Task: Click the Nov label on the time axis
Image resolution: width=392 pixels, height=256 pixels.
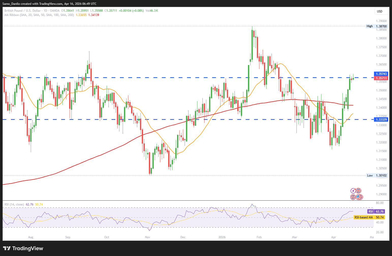Action: point(148,237)
